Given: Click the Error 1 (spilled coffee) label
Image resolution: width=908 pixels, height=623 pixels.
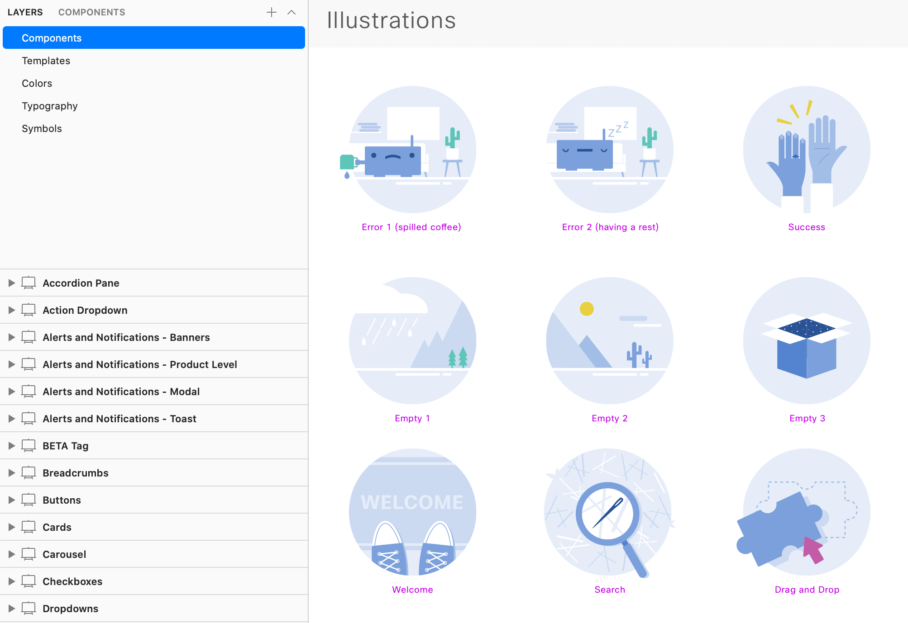Looking at the screenshot, I should (411, 227).
